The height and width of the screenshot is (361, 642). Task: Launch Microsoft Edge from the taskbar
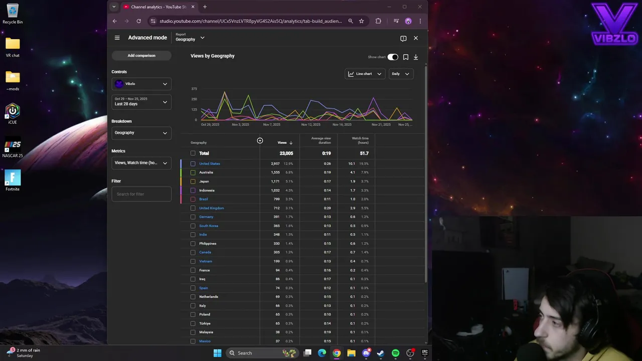322,353
